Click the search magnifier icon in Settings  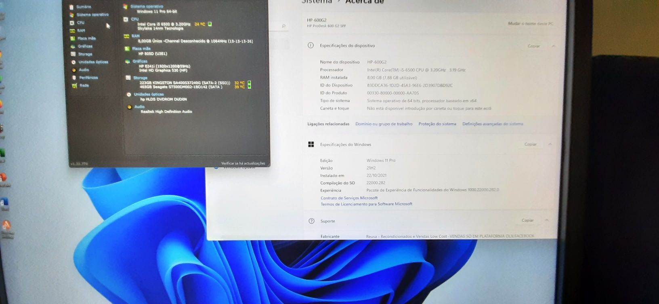[283, 26]
